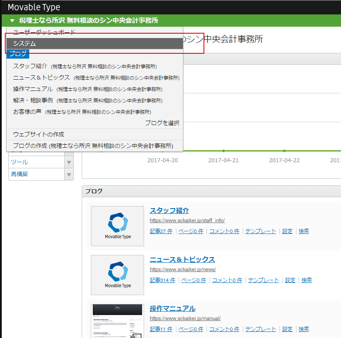The height and width of the screenshot is (338, 341).
Task: Open 検索 for ニュース＆トピックス
Action: coord(307,280)
